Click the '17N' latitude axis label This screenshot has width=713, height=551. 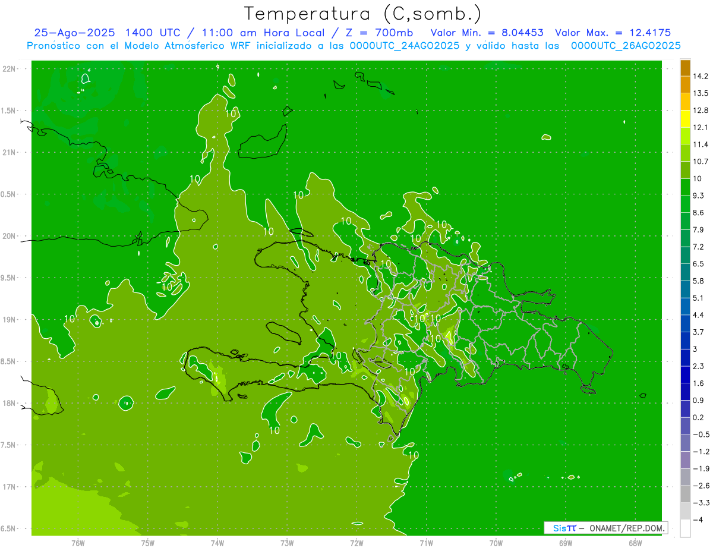click(x=9, y=487)
